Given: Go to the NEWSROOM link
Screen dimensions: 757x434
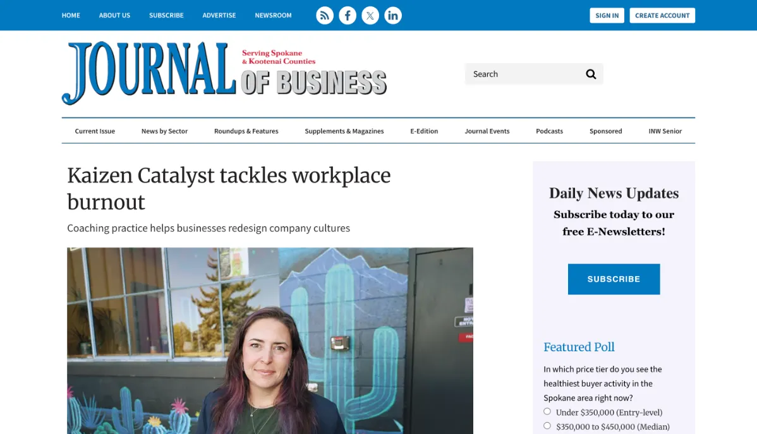Looking at the screenshot, I should [273, 15].
